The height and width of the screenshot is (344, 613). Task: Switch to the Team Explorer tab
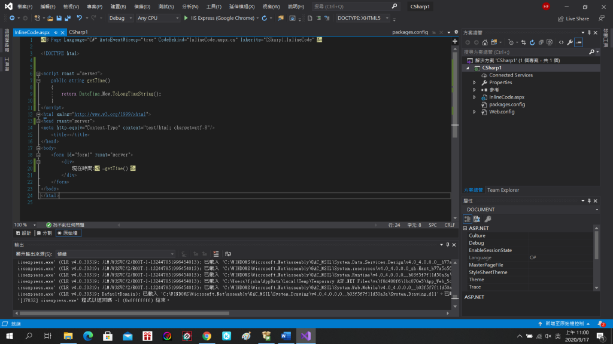[503, 190]
